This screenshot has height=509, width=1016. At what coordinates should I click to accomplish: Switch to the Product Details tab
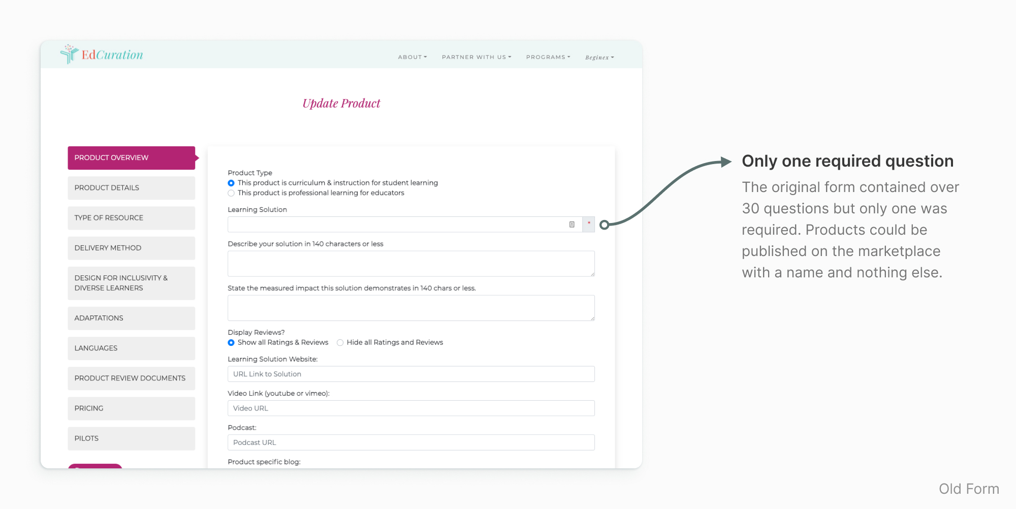point(131,188)
